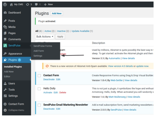The image size is (159, 118).
Task: Click the green SendPulse logo icon
Action: pos(5,46)
